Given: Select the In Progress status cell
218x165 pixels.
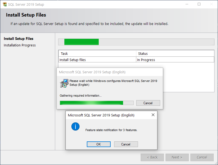Looking at the screenshot, I should 175,60.
